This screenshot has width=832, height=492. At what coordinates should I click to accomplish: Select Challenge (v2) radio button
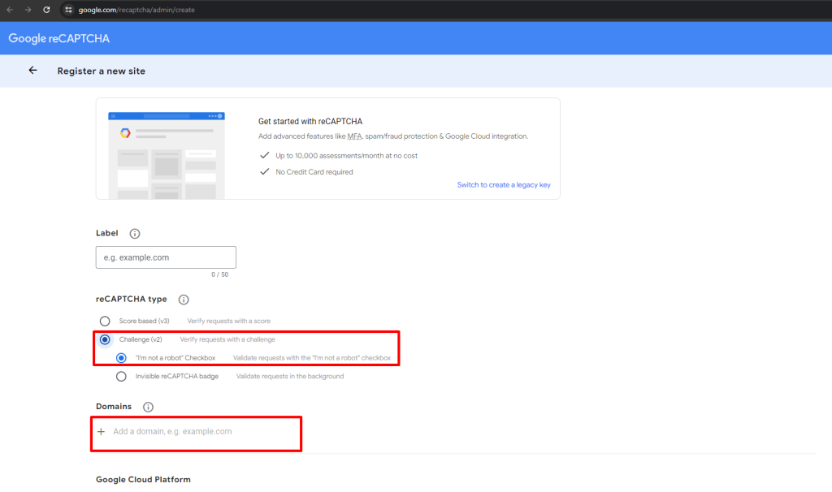pos(105,339)
